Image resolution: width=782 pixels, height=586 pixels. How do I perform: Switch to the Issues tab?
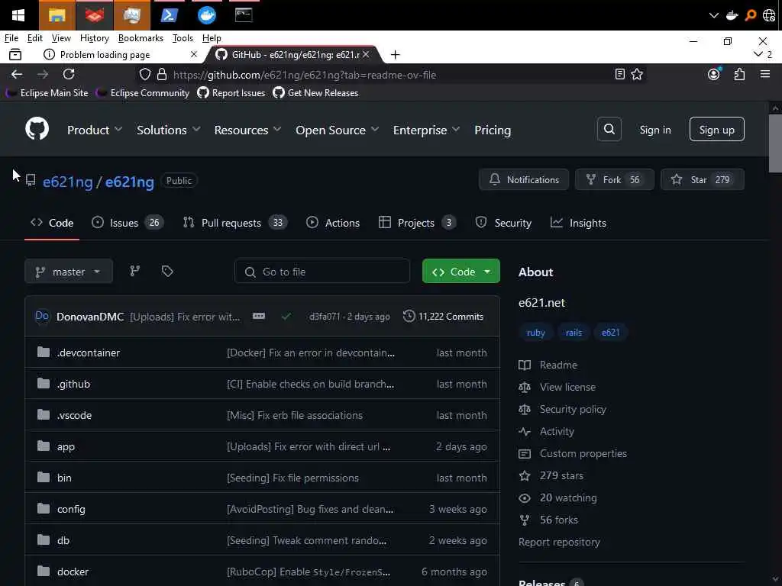pos(128,223)
